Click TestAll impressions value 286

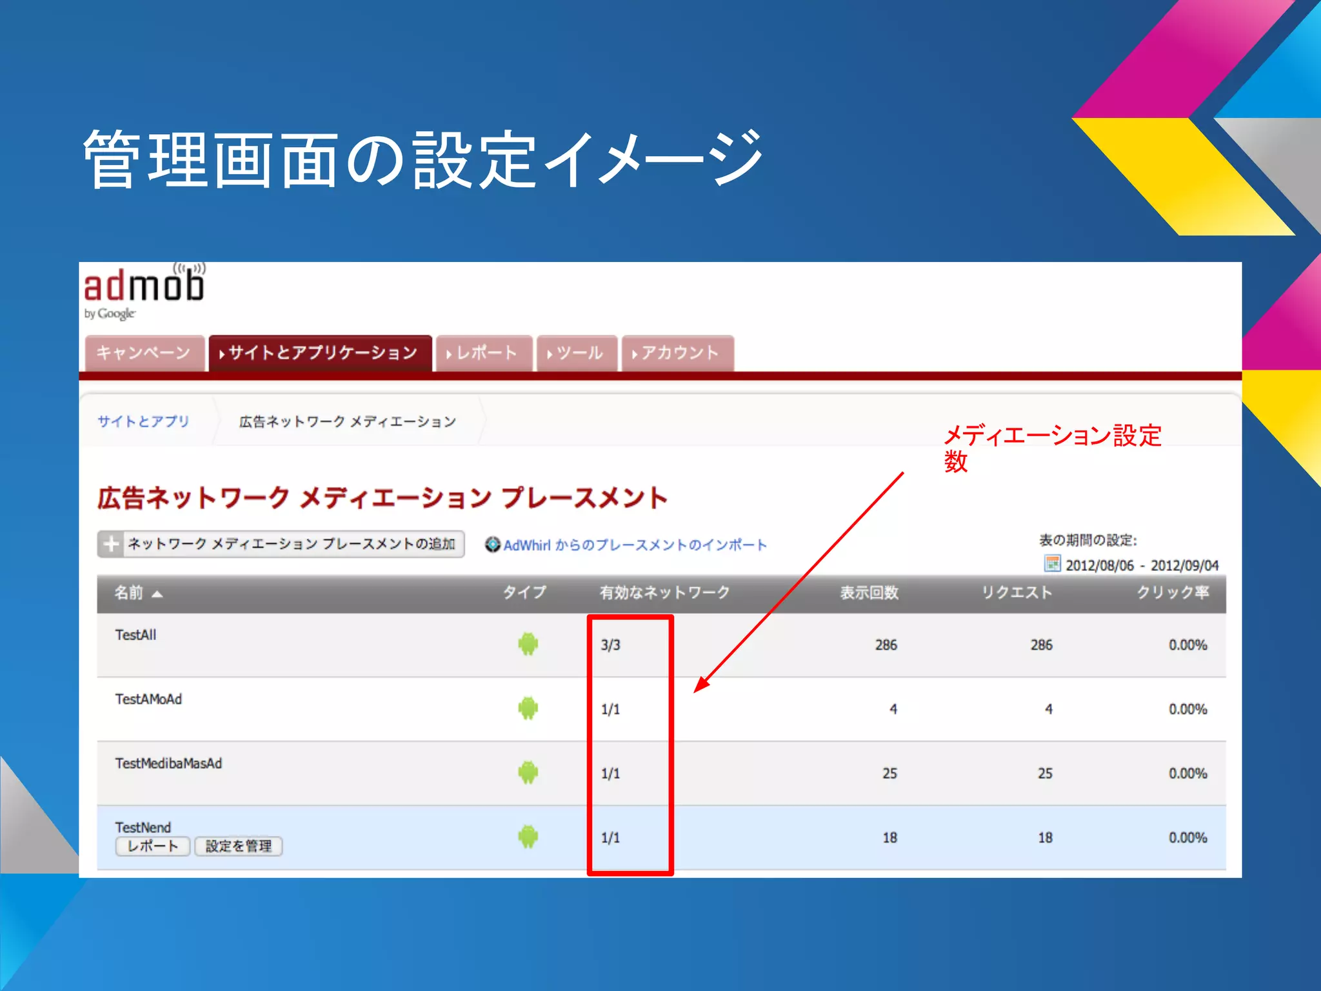(886, 645)
